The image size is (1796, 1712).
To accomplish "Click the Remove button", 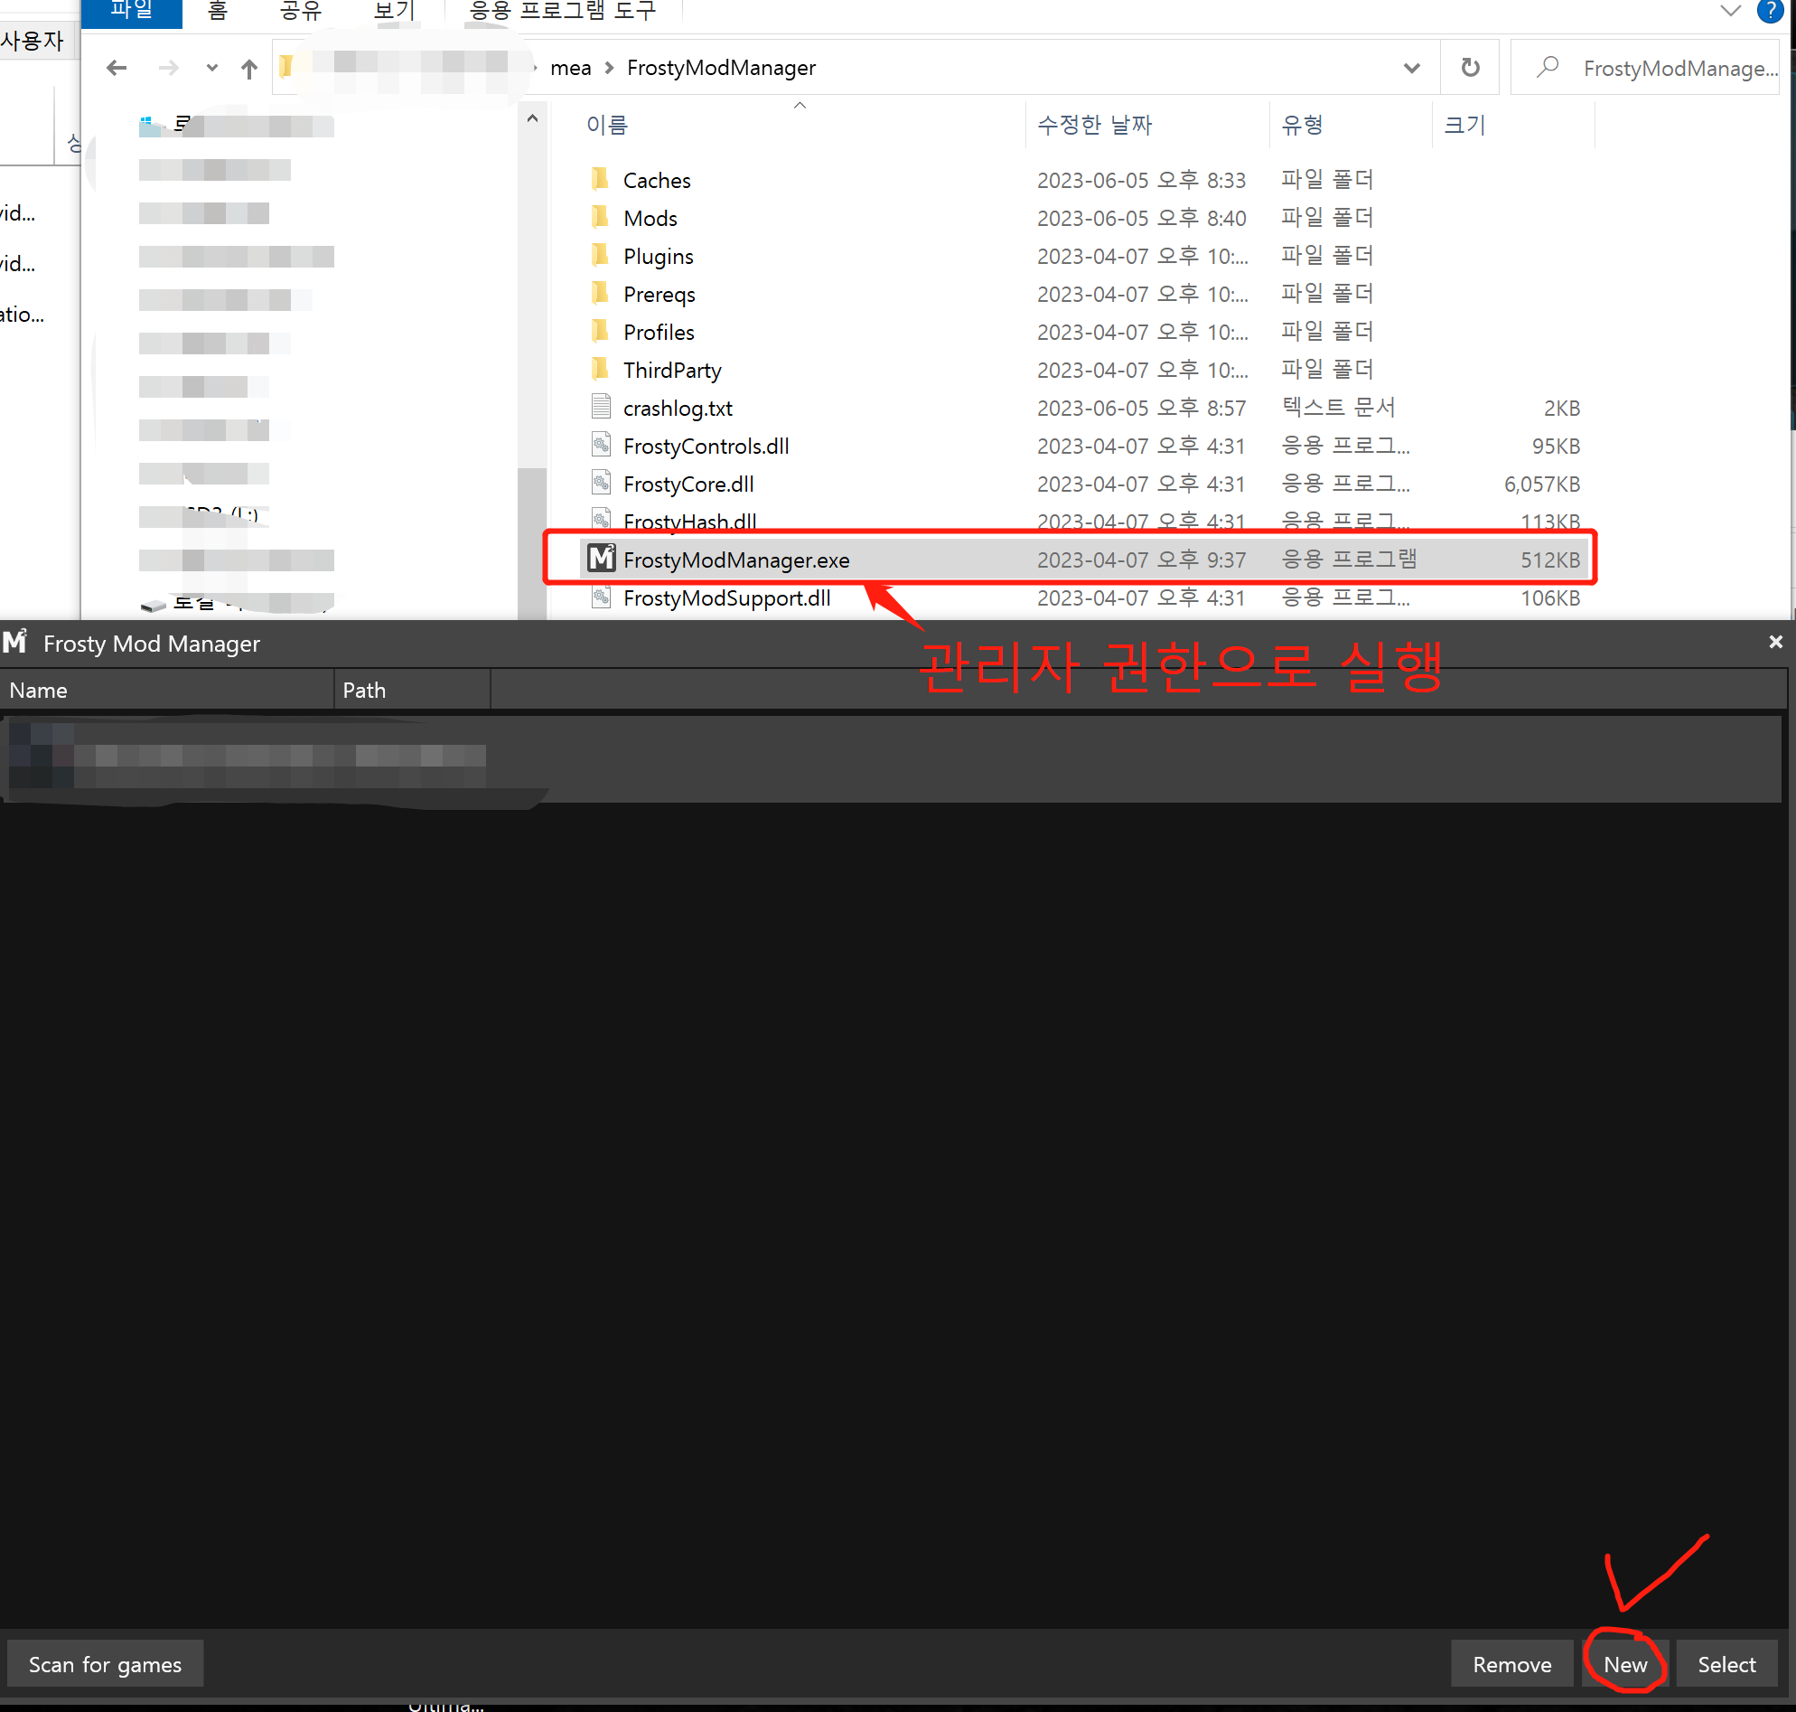I will click(1511, 1665).
